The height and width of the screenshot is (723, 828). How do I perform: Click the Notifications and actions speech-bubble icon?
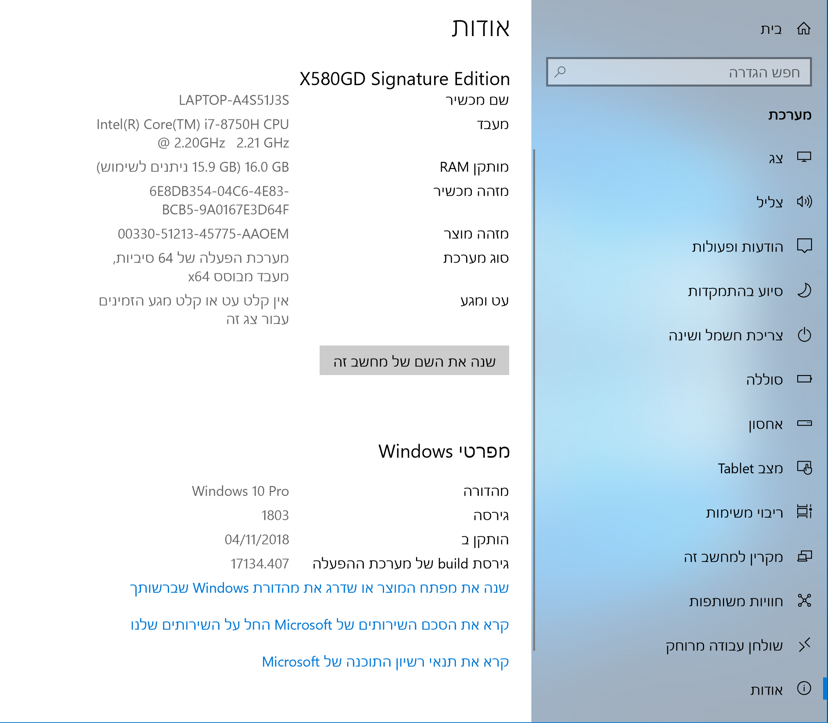[804, 246]
